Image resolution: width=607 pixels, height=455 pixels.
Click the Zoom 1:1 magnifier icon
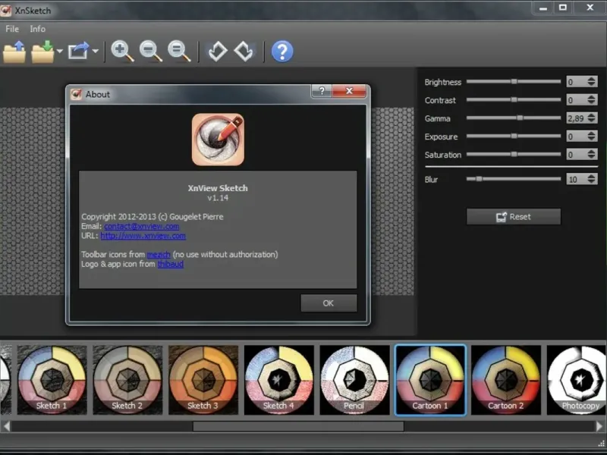point(179,52)
